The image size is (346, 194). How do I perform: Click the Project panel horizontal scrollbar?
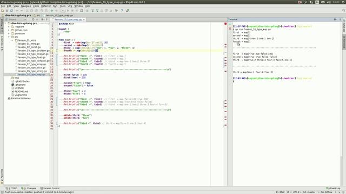[17, 185]
